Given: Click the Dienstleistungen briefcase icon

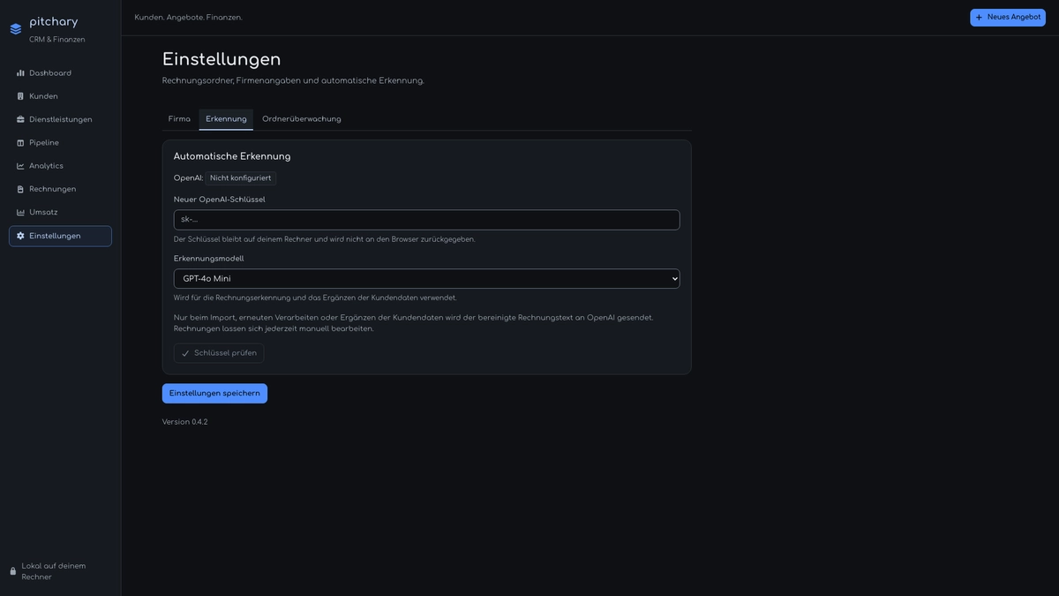Looking at the screenshot, I should tap(20, 119).
